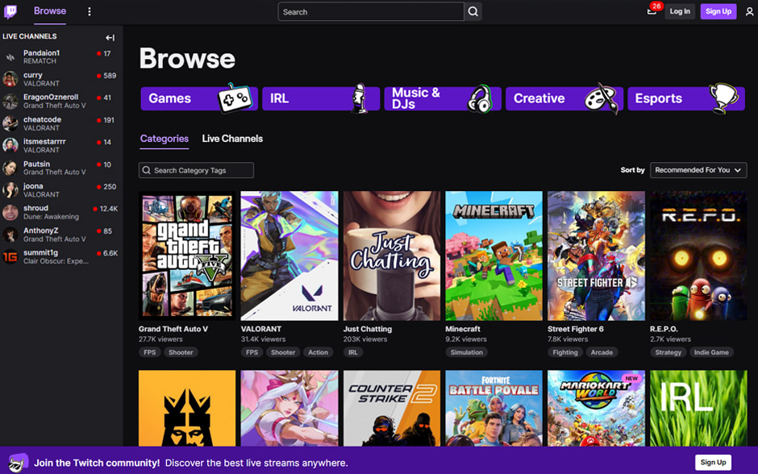Open the Games category button

point(199,98)
